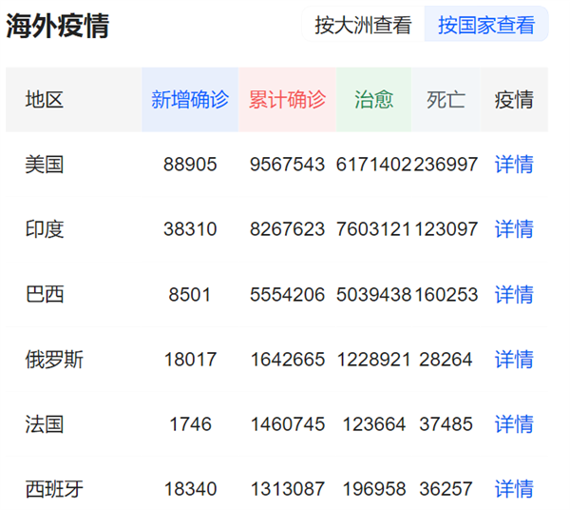570x510 pixels.
Task: Click recovered value 1228921
Action: (x=374, y=360)
